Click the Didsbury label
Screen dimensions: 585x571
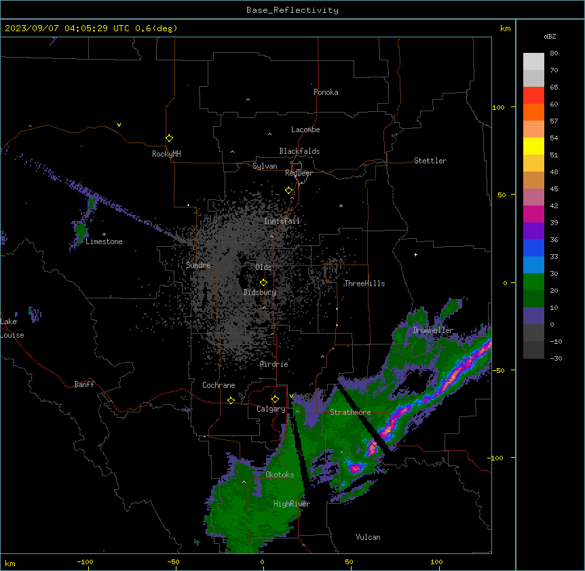[x=260, y=292]
